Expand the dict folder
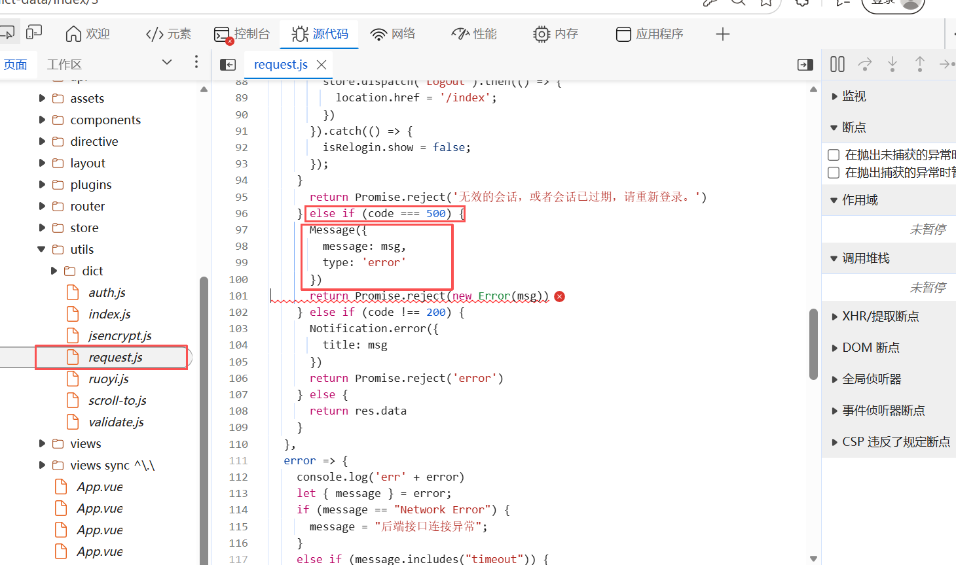956x565 pixels. click(54, 271)
